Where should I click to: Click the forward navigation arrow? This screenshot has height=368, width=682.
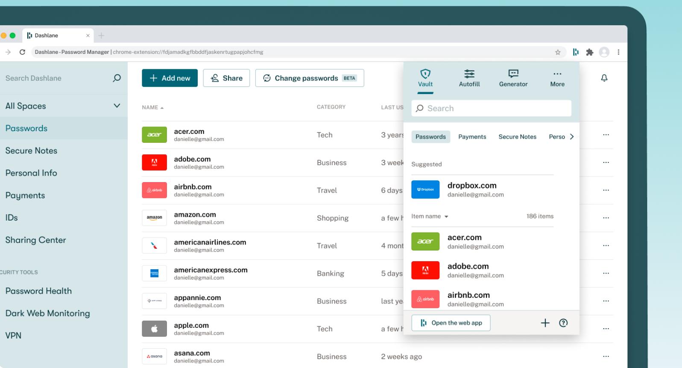point(8,52)
